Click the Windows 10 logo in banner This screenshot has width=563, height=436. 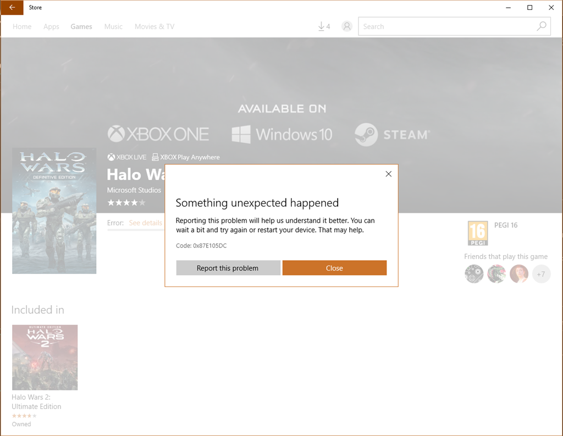click(x=282, y=134)
